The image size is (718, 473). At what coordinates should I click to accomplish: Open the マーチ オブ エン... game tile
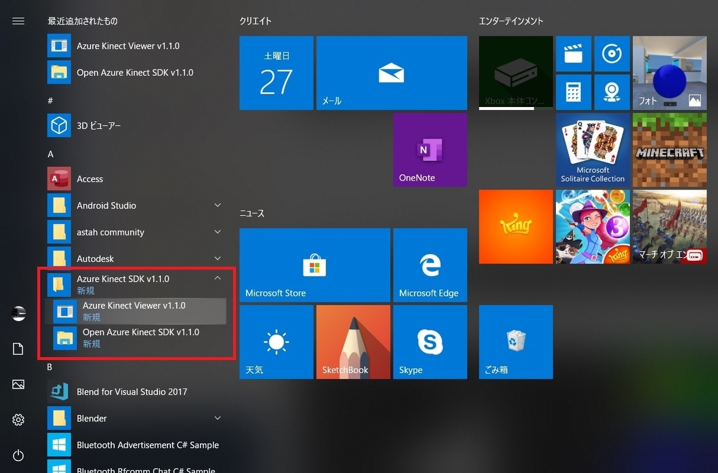pos(670,227)
